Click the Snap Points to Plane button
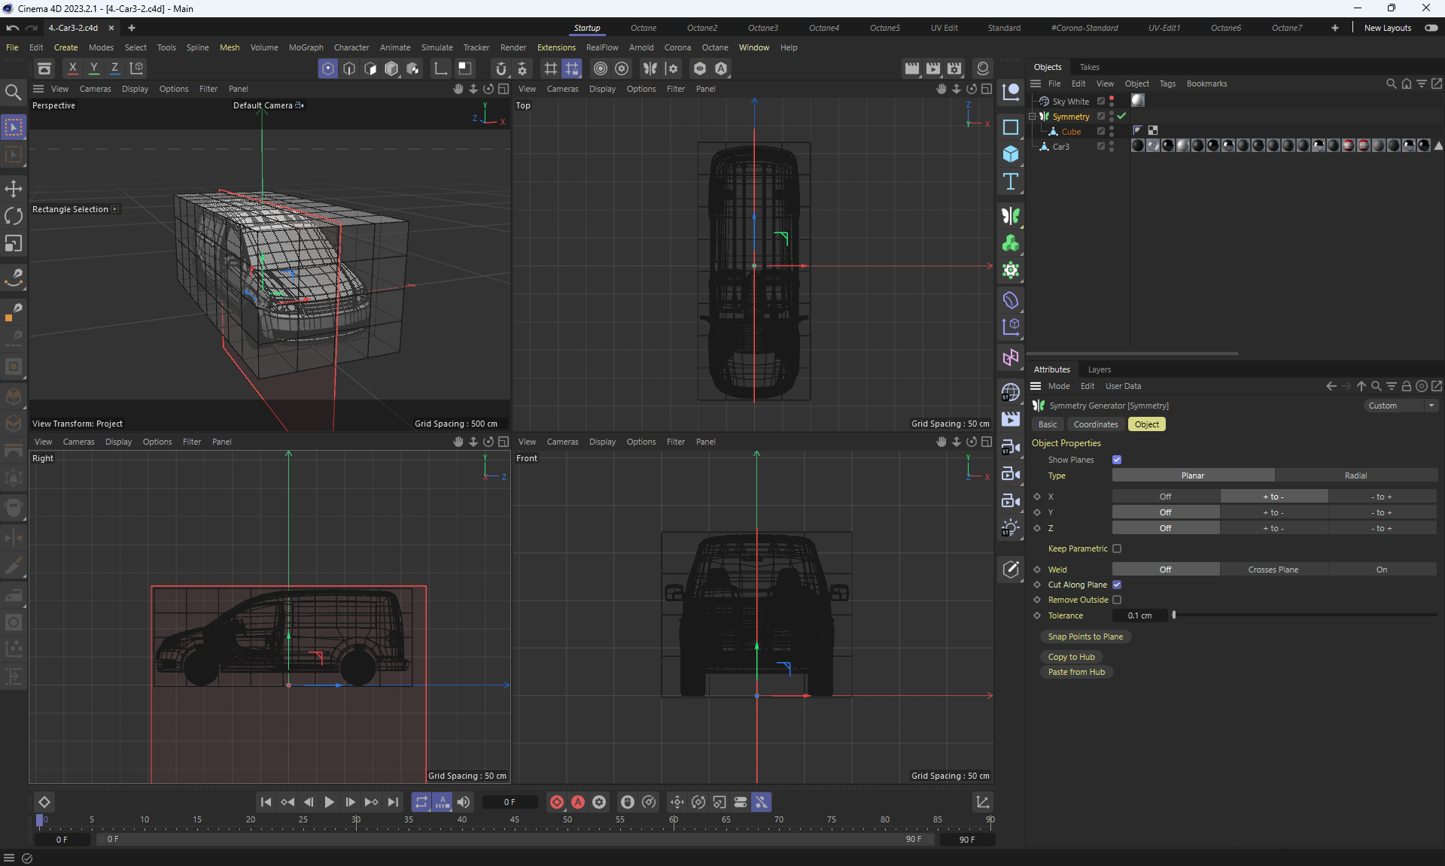 (x=1085, y=637)
